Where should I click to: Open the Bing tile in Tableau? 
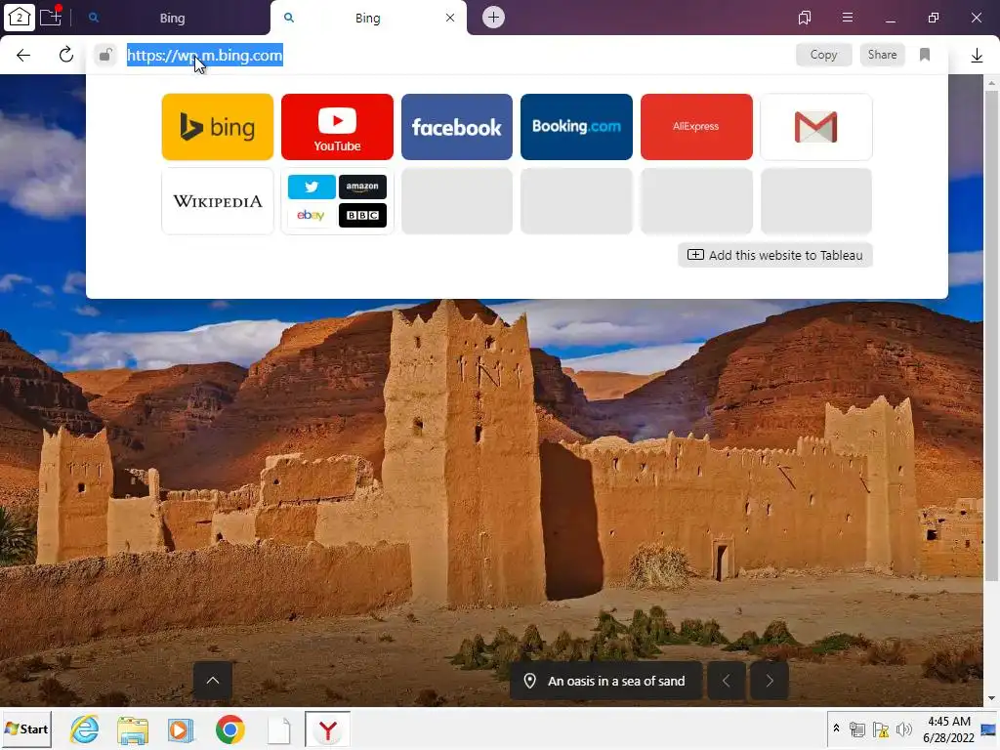point(218,127)
